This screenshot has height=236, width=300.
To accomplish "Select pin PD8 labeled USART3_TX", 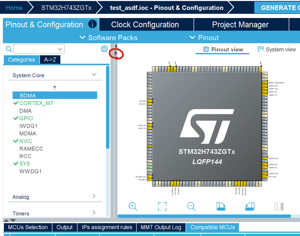I will pyautogui.click(x=264, y=168).
